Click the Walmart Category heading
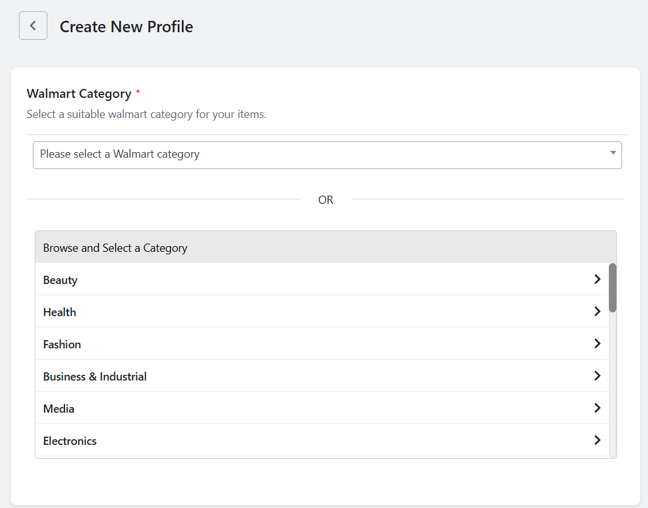 pyautogui.click(x=79, y=94)
